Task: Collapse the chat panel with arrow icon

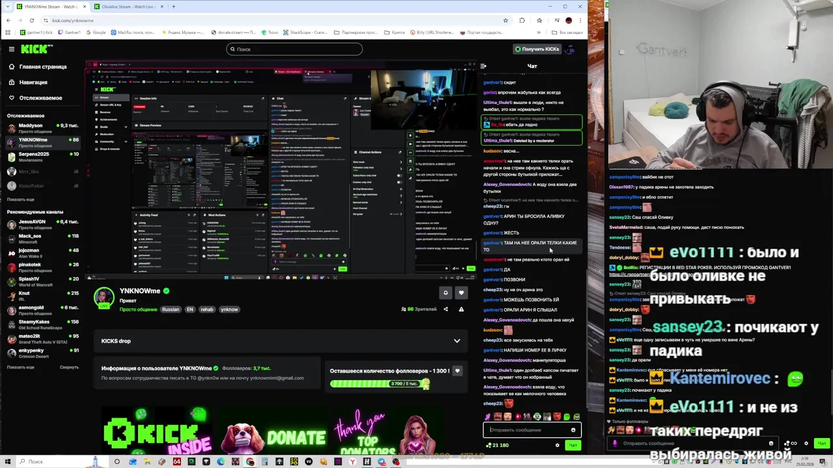Action: coord(483,66)
